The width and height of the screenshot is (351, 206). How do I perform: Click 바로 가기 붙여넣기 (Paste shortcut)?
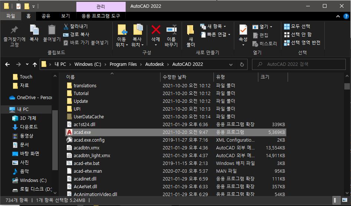point(86,43)
